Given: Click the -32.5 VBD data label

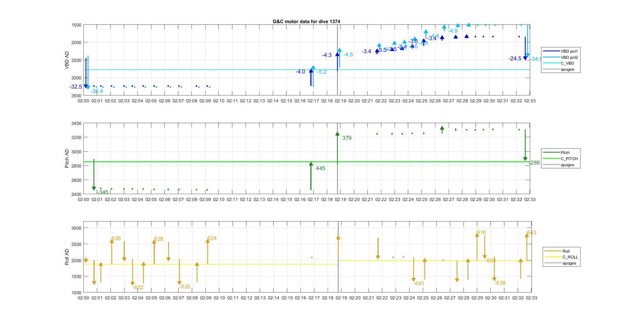Looking at the screenshot, I should [76, 87].
